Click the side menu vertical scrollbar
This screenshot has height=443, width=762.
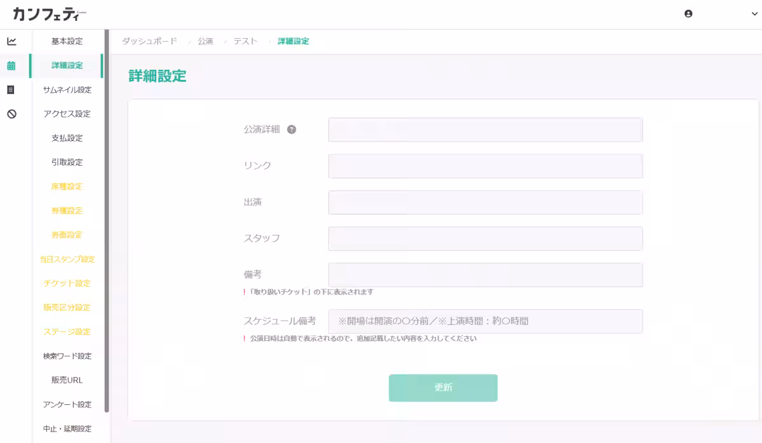point(107,221)
